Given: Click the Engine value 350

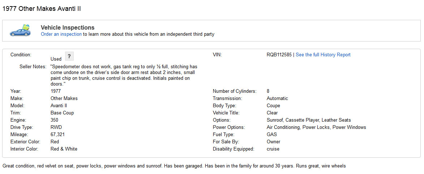Looking at the screenshot, I should (55, 120).
